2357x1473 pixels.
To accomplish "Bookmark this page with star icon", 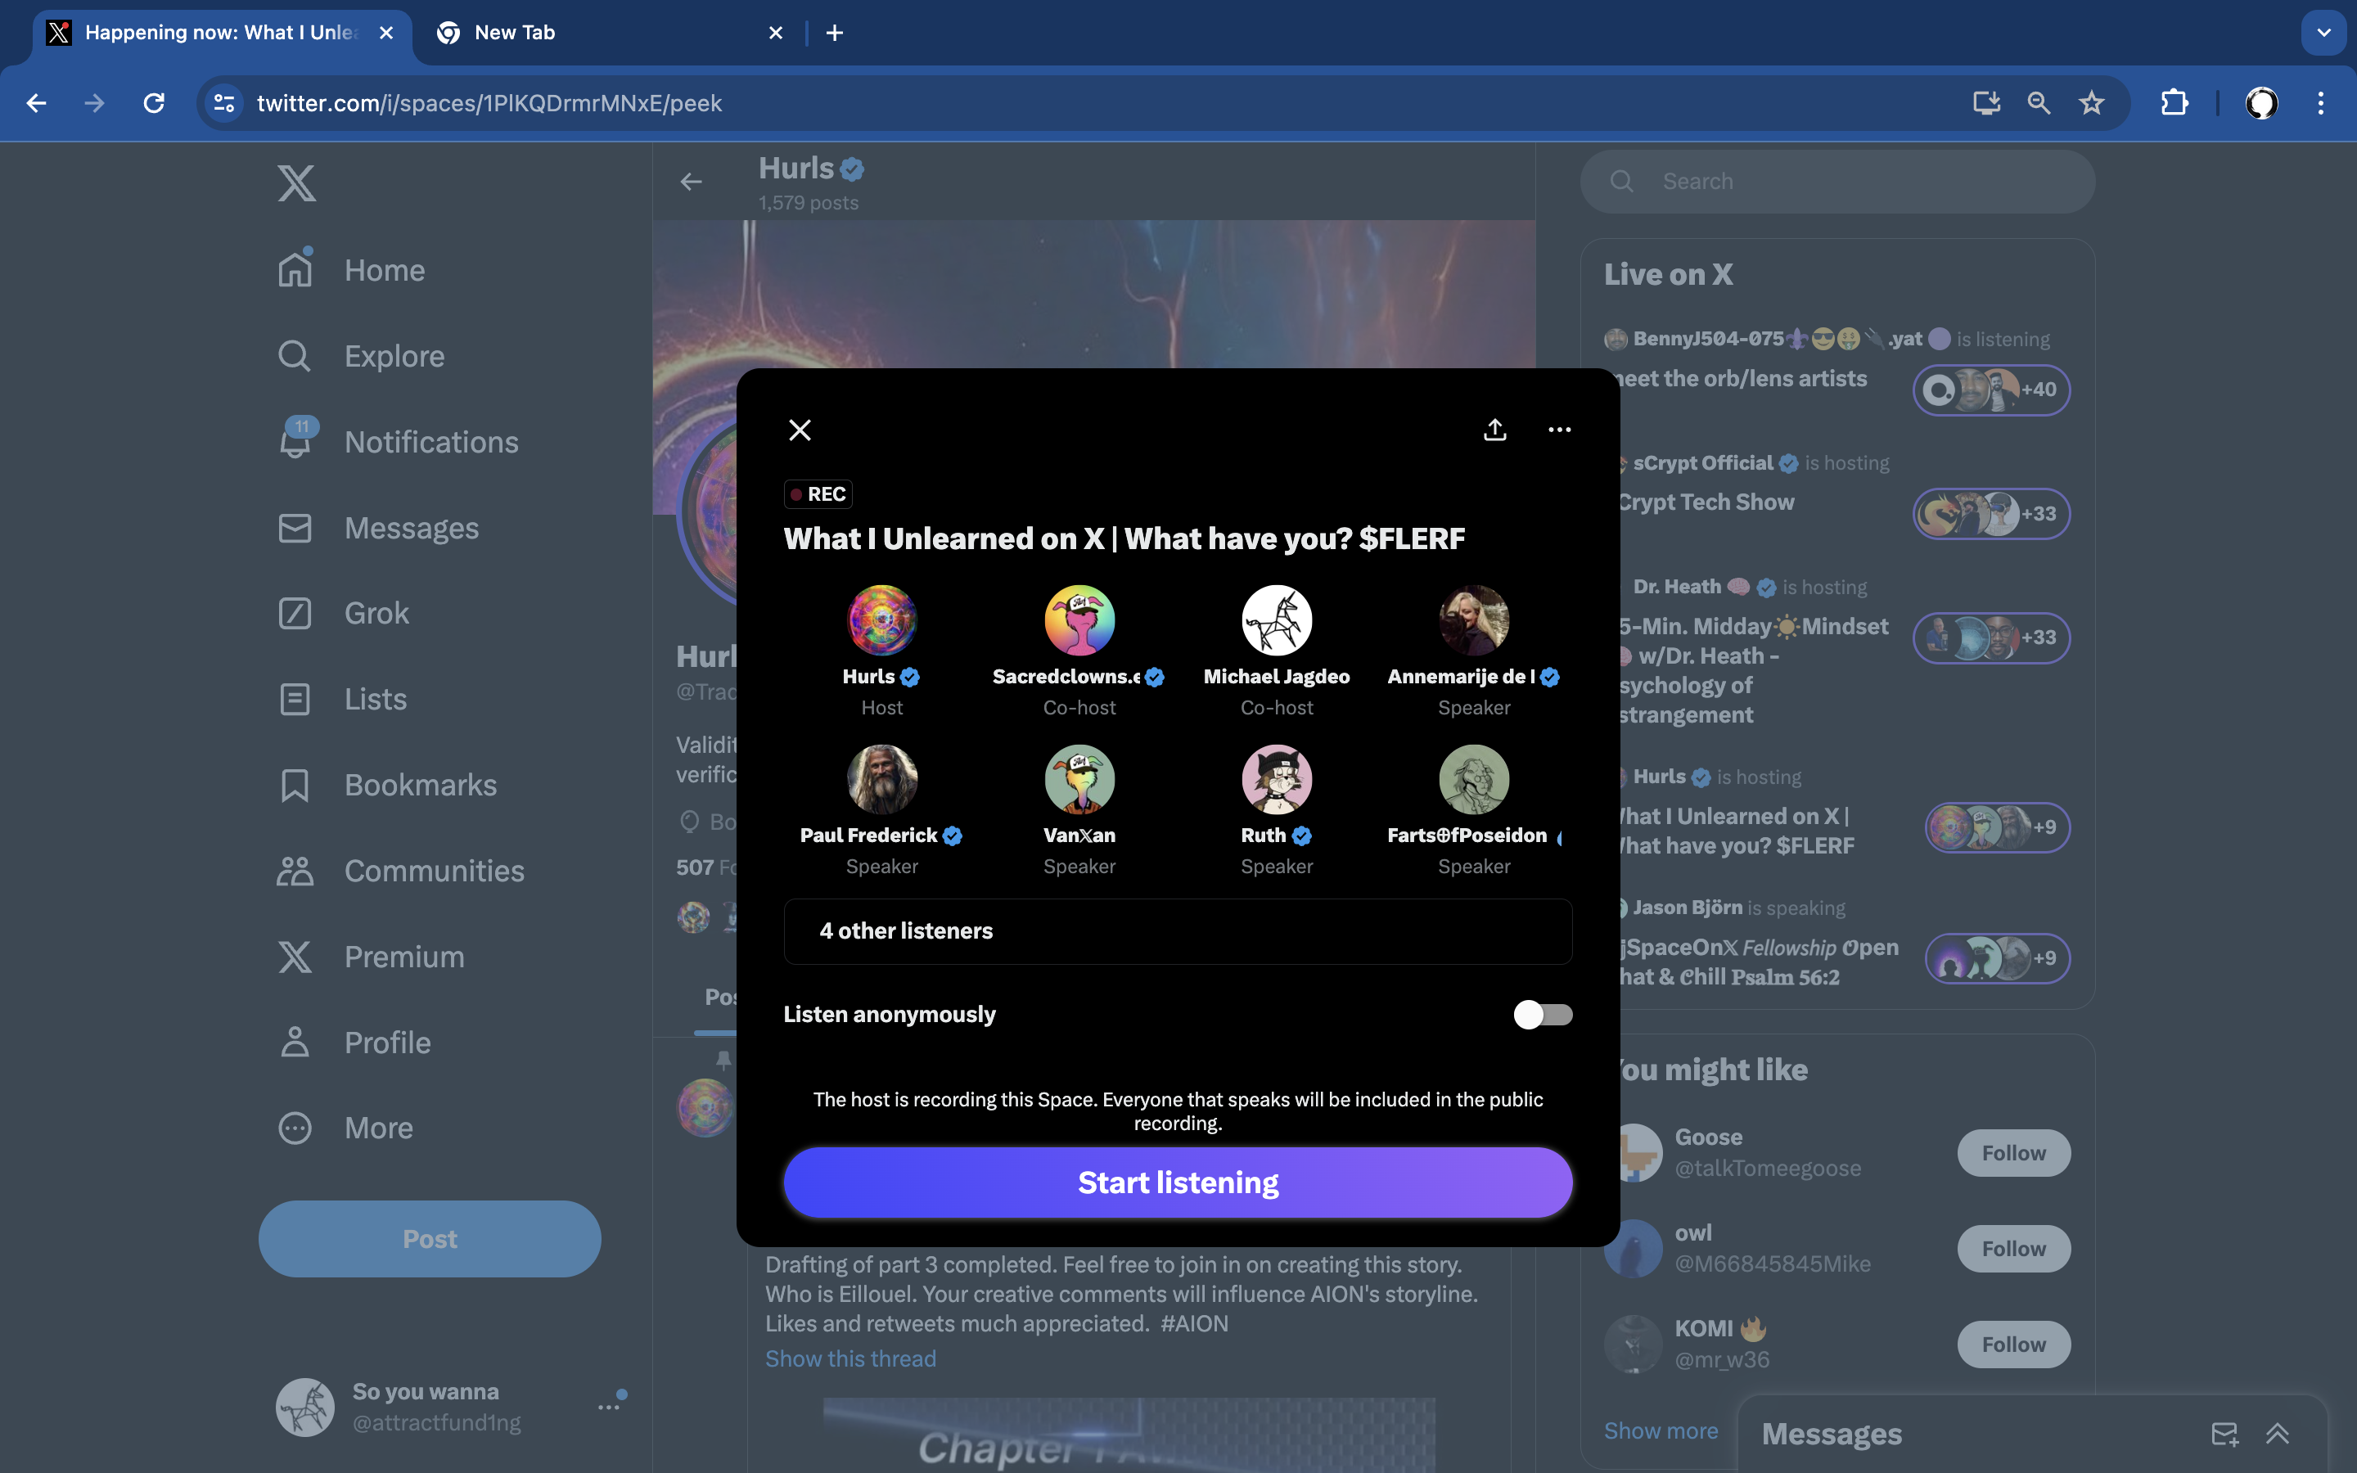I will (2092, 103).
